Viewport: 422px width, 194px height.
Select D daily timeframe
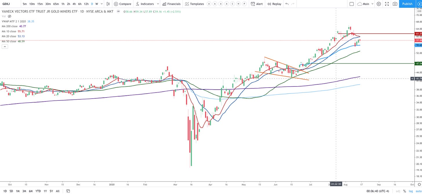coord(92,4)
